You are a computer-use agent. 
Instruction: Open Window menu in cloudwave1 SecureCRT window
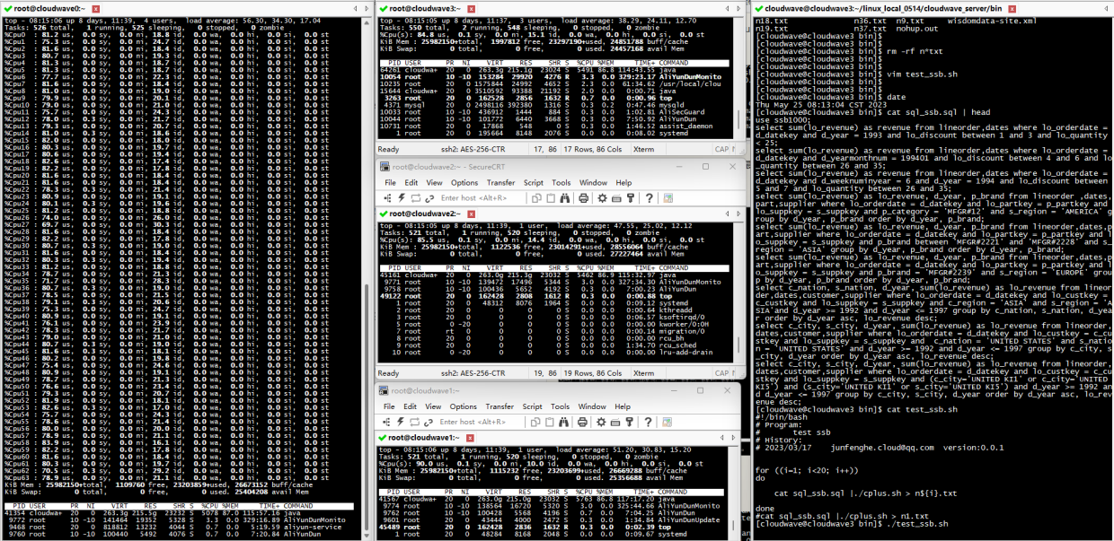(592, 406)
